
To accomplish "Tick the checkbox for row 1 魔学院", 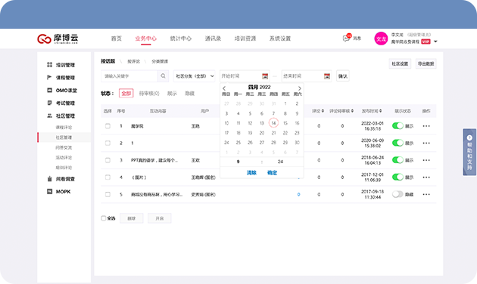I will [108, 126].
